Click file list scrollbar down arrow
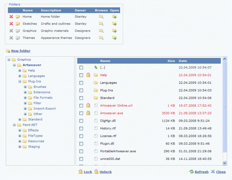Viewport: 232px width, 180px height. 225,163
